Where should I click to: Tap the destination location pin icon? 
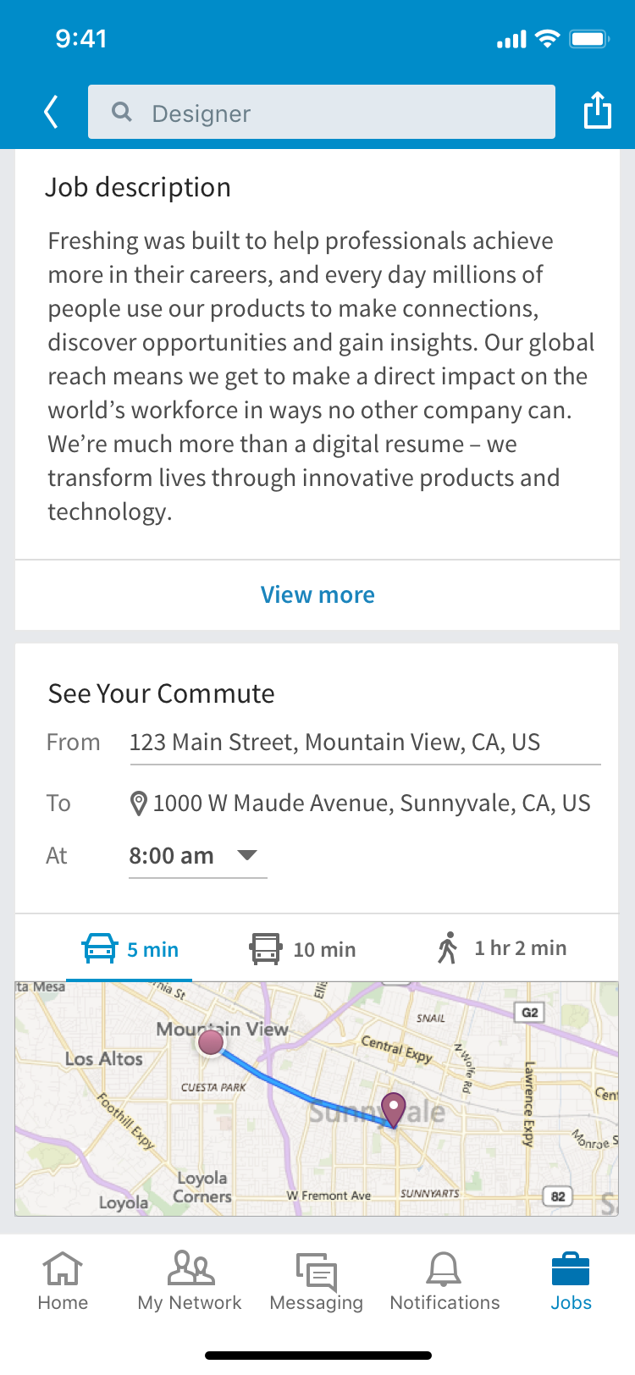click(x=139, y=803)
